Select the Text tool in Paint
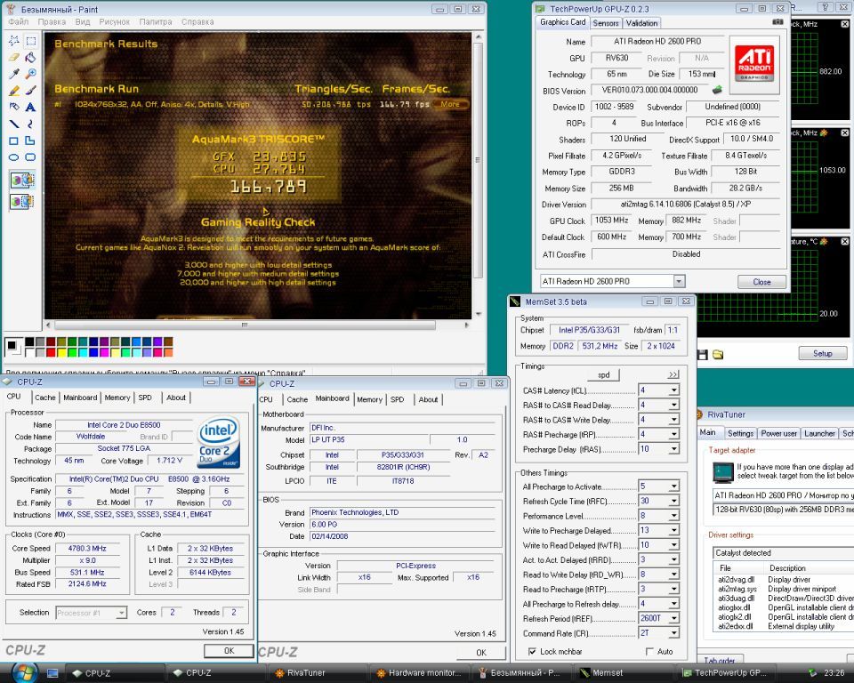The width and height of the screenshot is (854, 683). click(31, 107)
